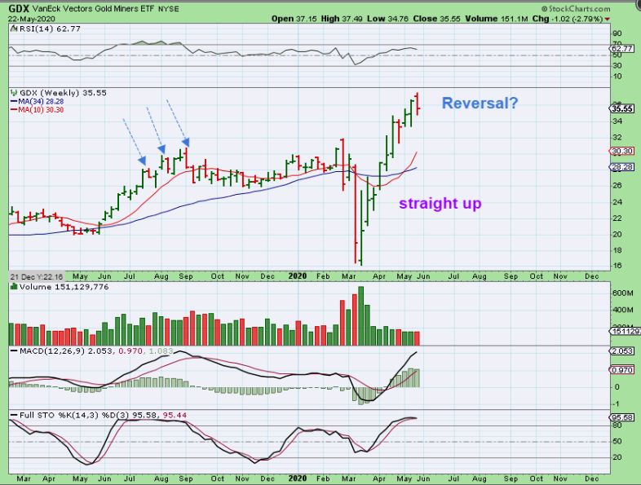Click the red MA(10) legend line marker
This screenshot has width=641, height=485.
[x=14, y=110]
